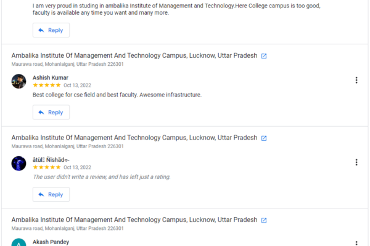Open external link icon above Ashish Kumar's review

pyautogui.click(x=264, y=56)
